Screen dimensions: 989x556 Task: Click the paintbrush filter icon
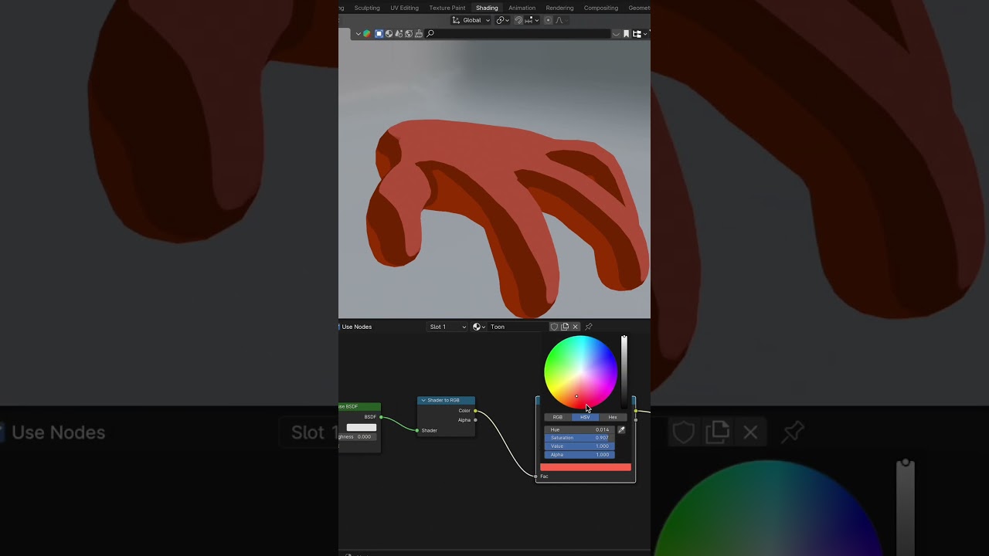(419, 34)
